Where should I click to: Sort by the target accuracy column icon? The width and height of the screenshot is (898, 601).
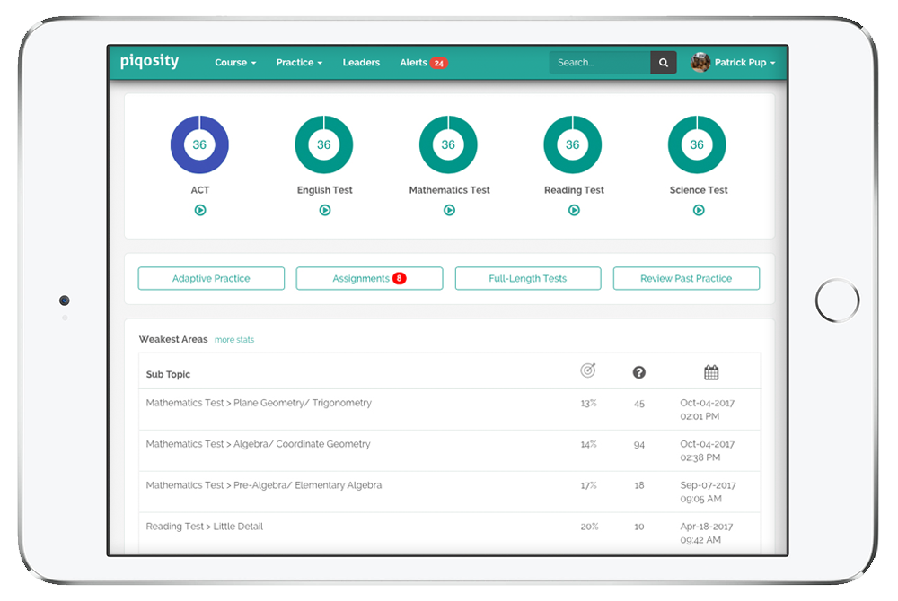click(x=588, y=371)
